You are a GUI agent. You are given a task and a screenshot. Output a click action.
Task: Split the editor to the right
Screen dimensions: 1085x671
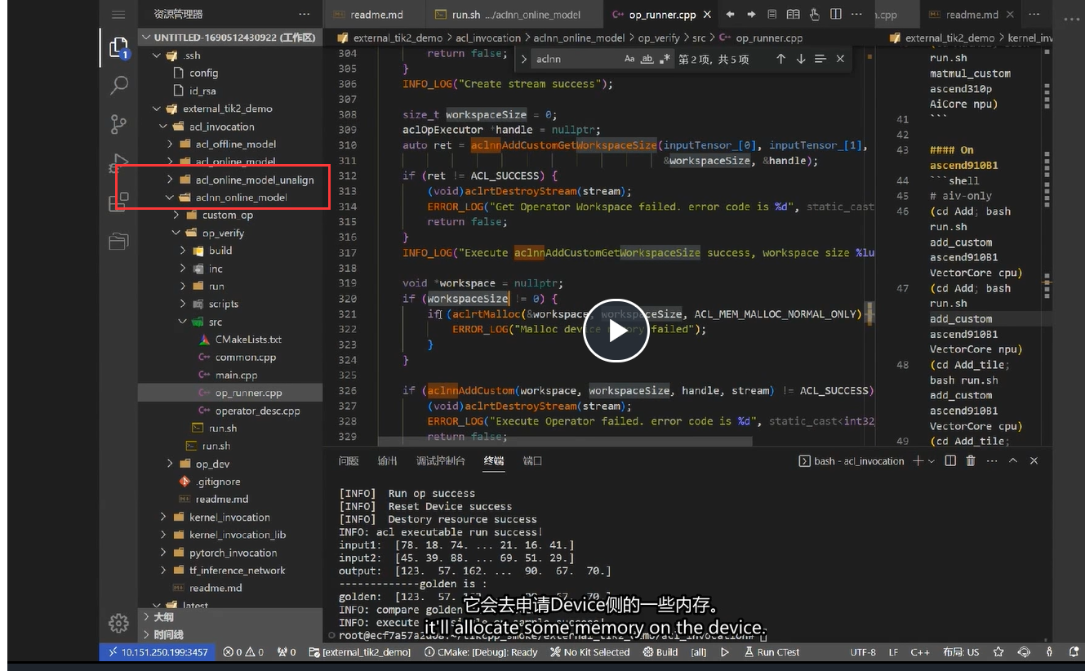836,14
